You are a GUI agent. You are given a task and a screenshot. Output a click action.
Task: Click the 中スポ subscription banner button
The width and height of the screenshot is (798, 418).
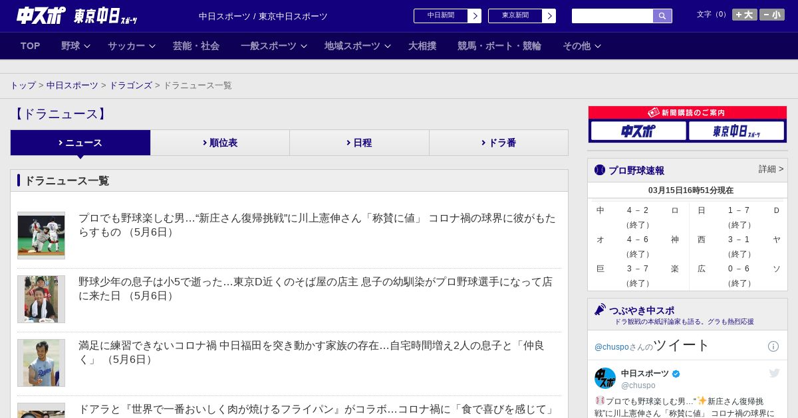[638, 131]
